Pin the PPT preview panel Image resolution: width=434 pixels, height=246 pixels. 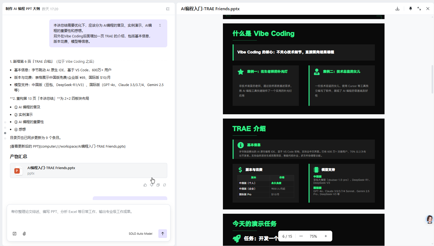(x=410, y=9)
